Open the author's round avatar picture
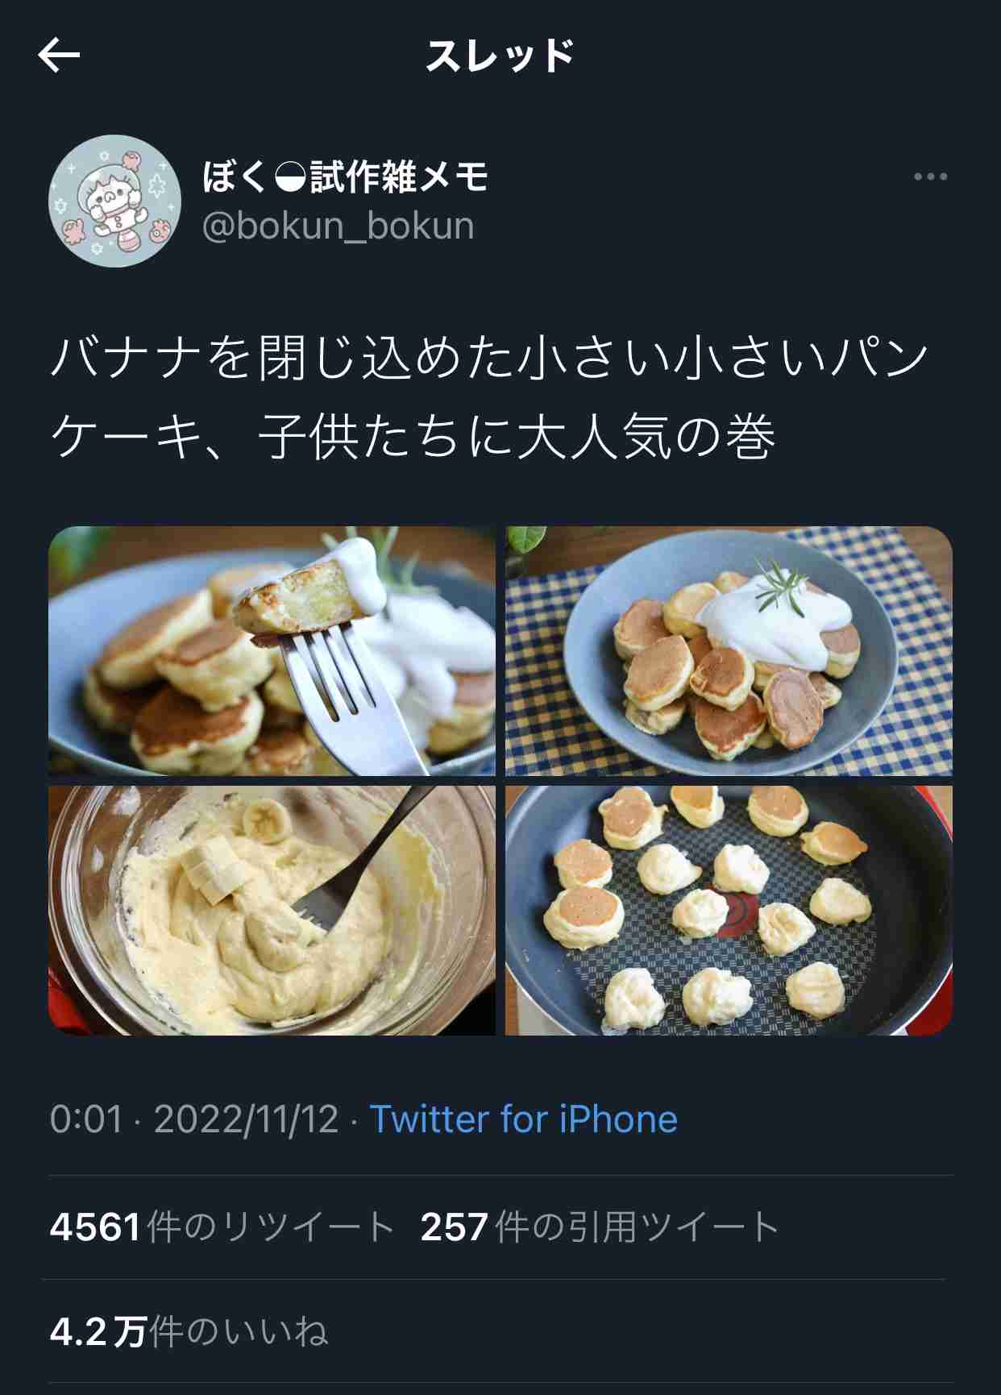1001x1395 pixels. pos(114,201)
